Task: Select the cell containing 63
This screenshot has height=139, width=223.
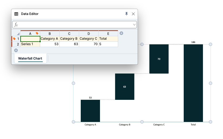Action: click(69, 44)
